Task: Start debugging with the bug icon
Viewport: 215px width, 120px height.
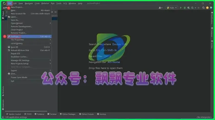Action: [x=185, y=8]
